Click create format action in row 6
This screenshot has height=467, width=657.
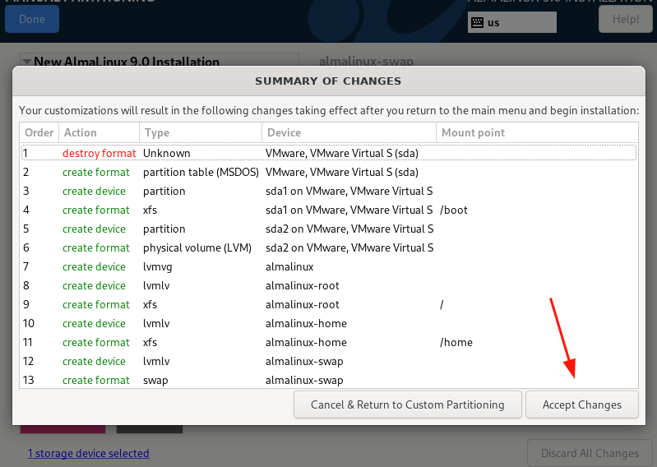tap(96, 248)
